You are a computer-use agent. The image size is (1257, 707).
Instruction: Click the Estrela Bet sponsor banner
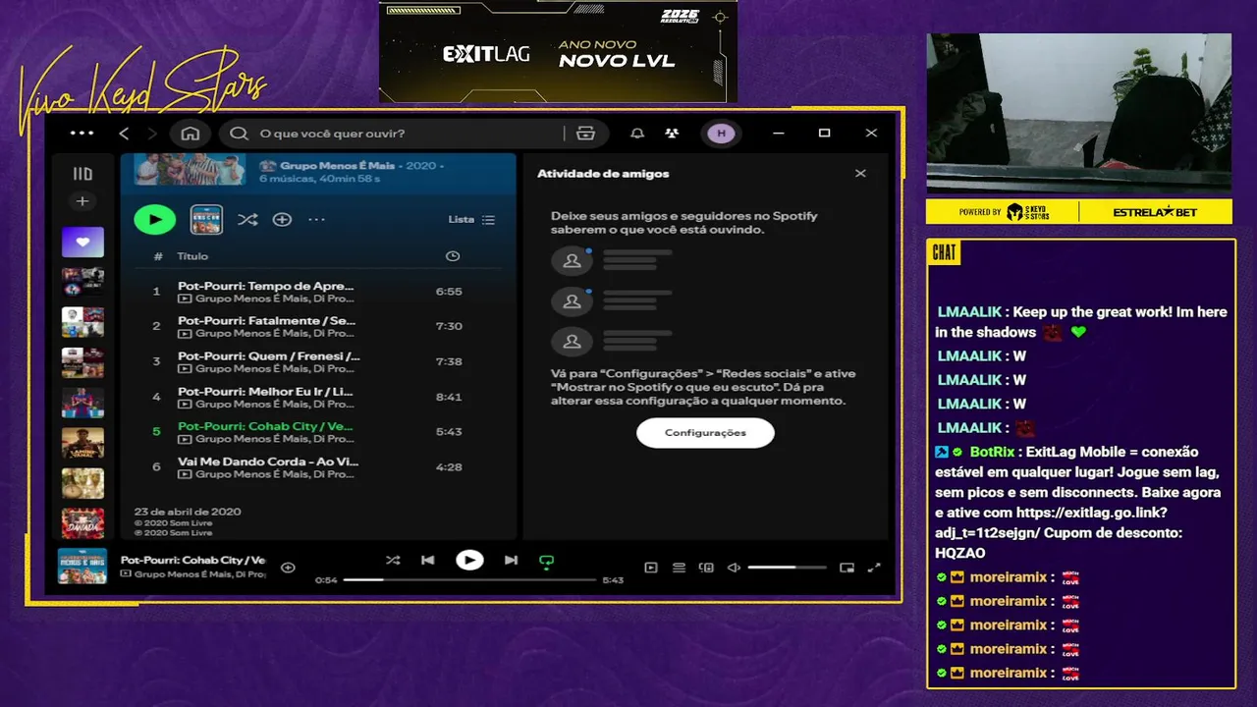pos(1155,212)
